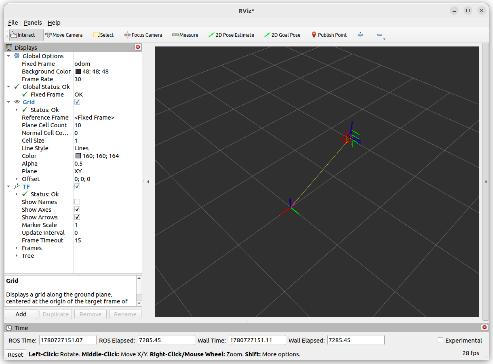
Task: Click the blue plus add-tool icon
Action: pyautogui.click(x=360, y=35)
